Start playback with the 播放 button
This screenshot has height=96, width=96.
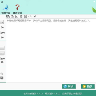(88, 86)
